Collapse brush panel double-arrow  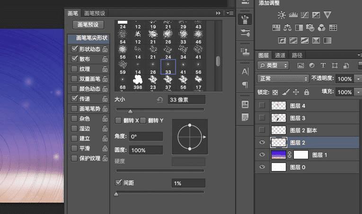pyautogui.click(x=218, y=13)
